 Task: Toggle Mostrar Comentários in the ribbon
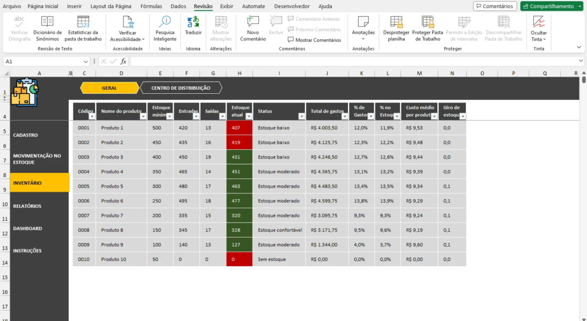point(314,40)
